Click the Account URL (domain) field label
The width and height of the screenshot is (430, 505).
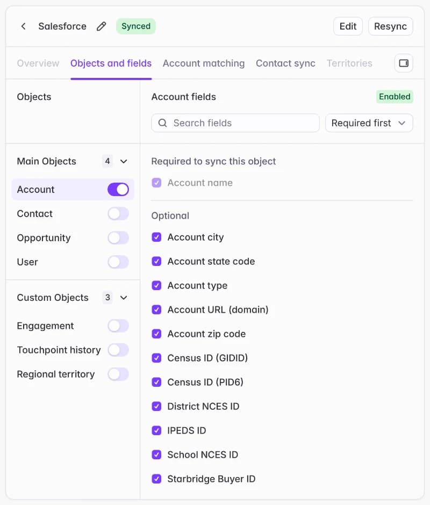[x=218, y=309]
